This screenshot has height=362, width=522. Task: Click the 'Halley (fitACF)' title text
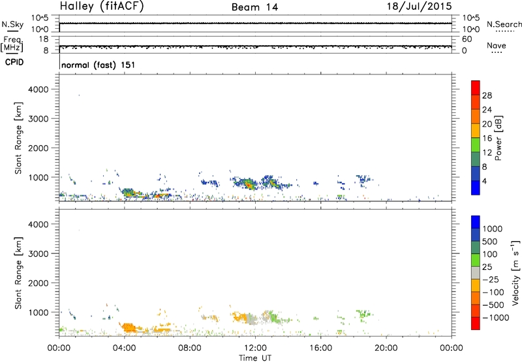[x=102, y=7]
